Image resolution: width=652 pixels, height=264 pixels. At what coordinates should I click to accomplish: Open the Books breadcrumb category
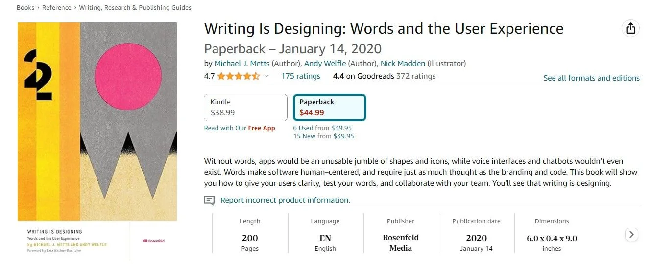25,8
